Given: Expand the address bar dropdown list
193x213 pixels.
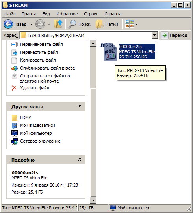Looking at the screenshot, I should coord(155,36).
